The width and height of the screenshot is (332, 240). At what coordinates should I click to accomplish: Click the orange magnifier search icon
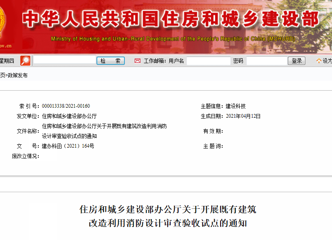tap(25, 61)
